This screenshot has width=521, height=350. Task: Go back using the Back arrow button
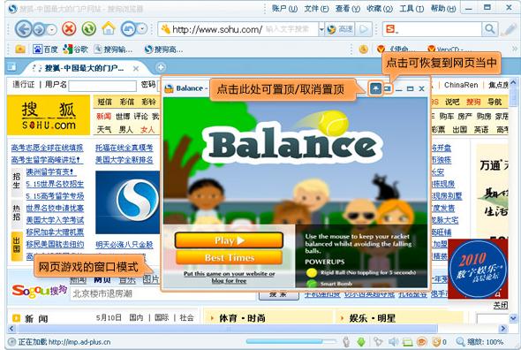pos(23,29)
